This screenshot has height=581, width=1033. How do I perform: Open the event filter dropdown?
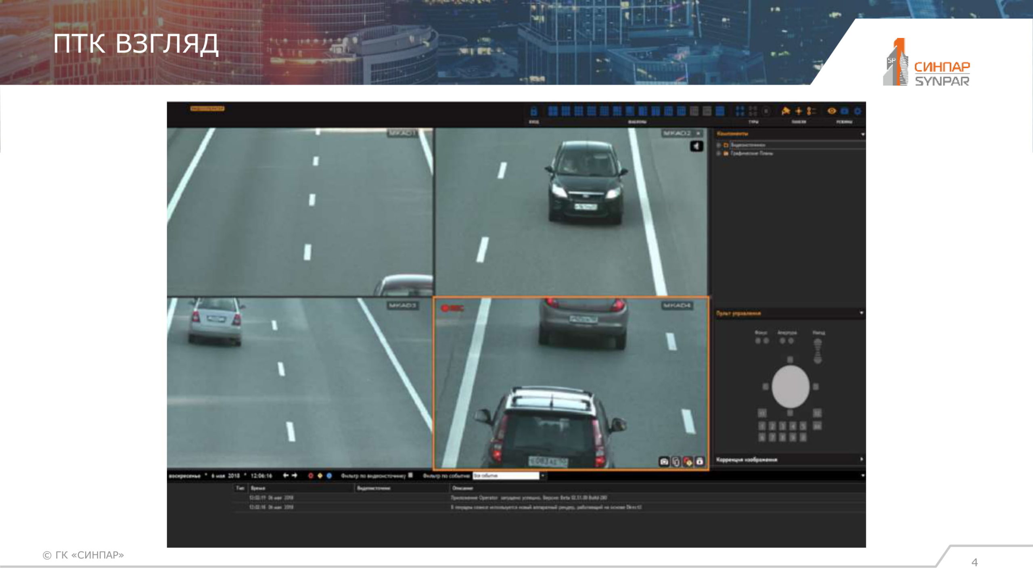[x=543, y=476]
